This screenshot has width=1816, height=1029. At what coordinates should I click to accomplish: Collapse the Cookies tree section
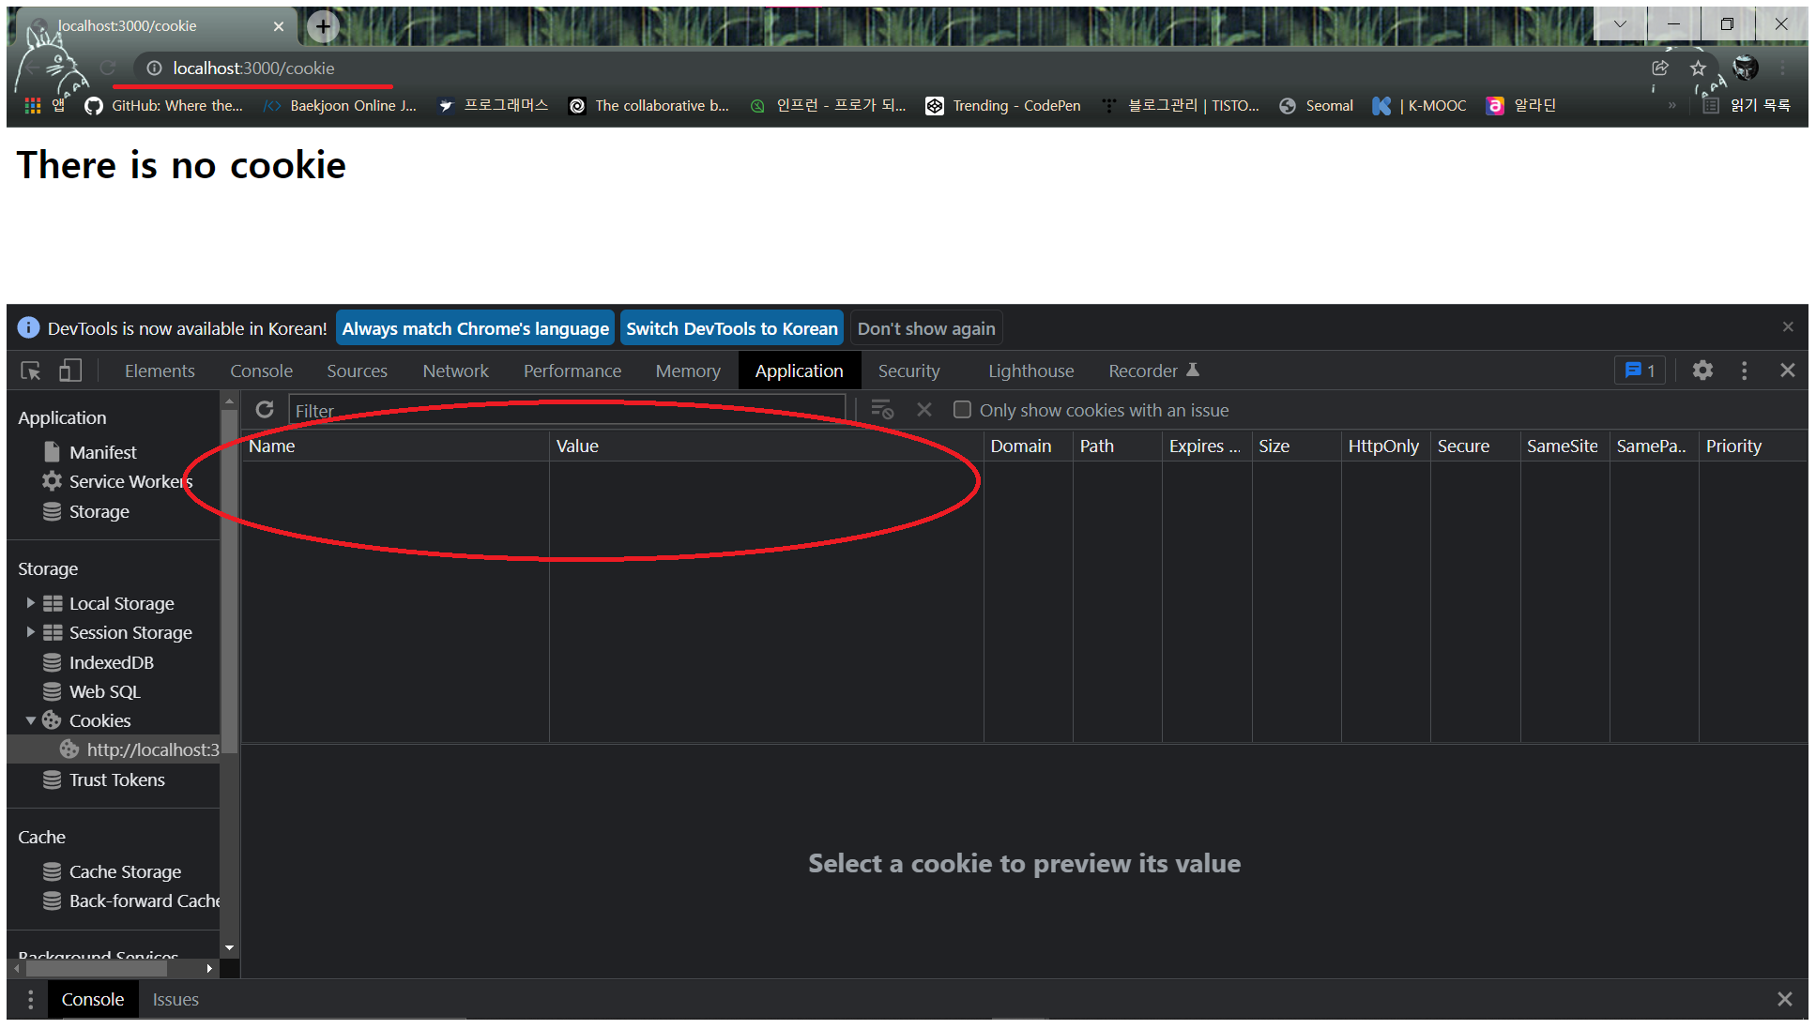pyautogui.click(x=30, y=720)
